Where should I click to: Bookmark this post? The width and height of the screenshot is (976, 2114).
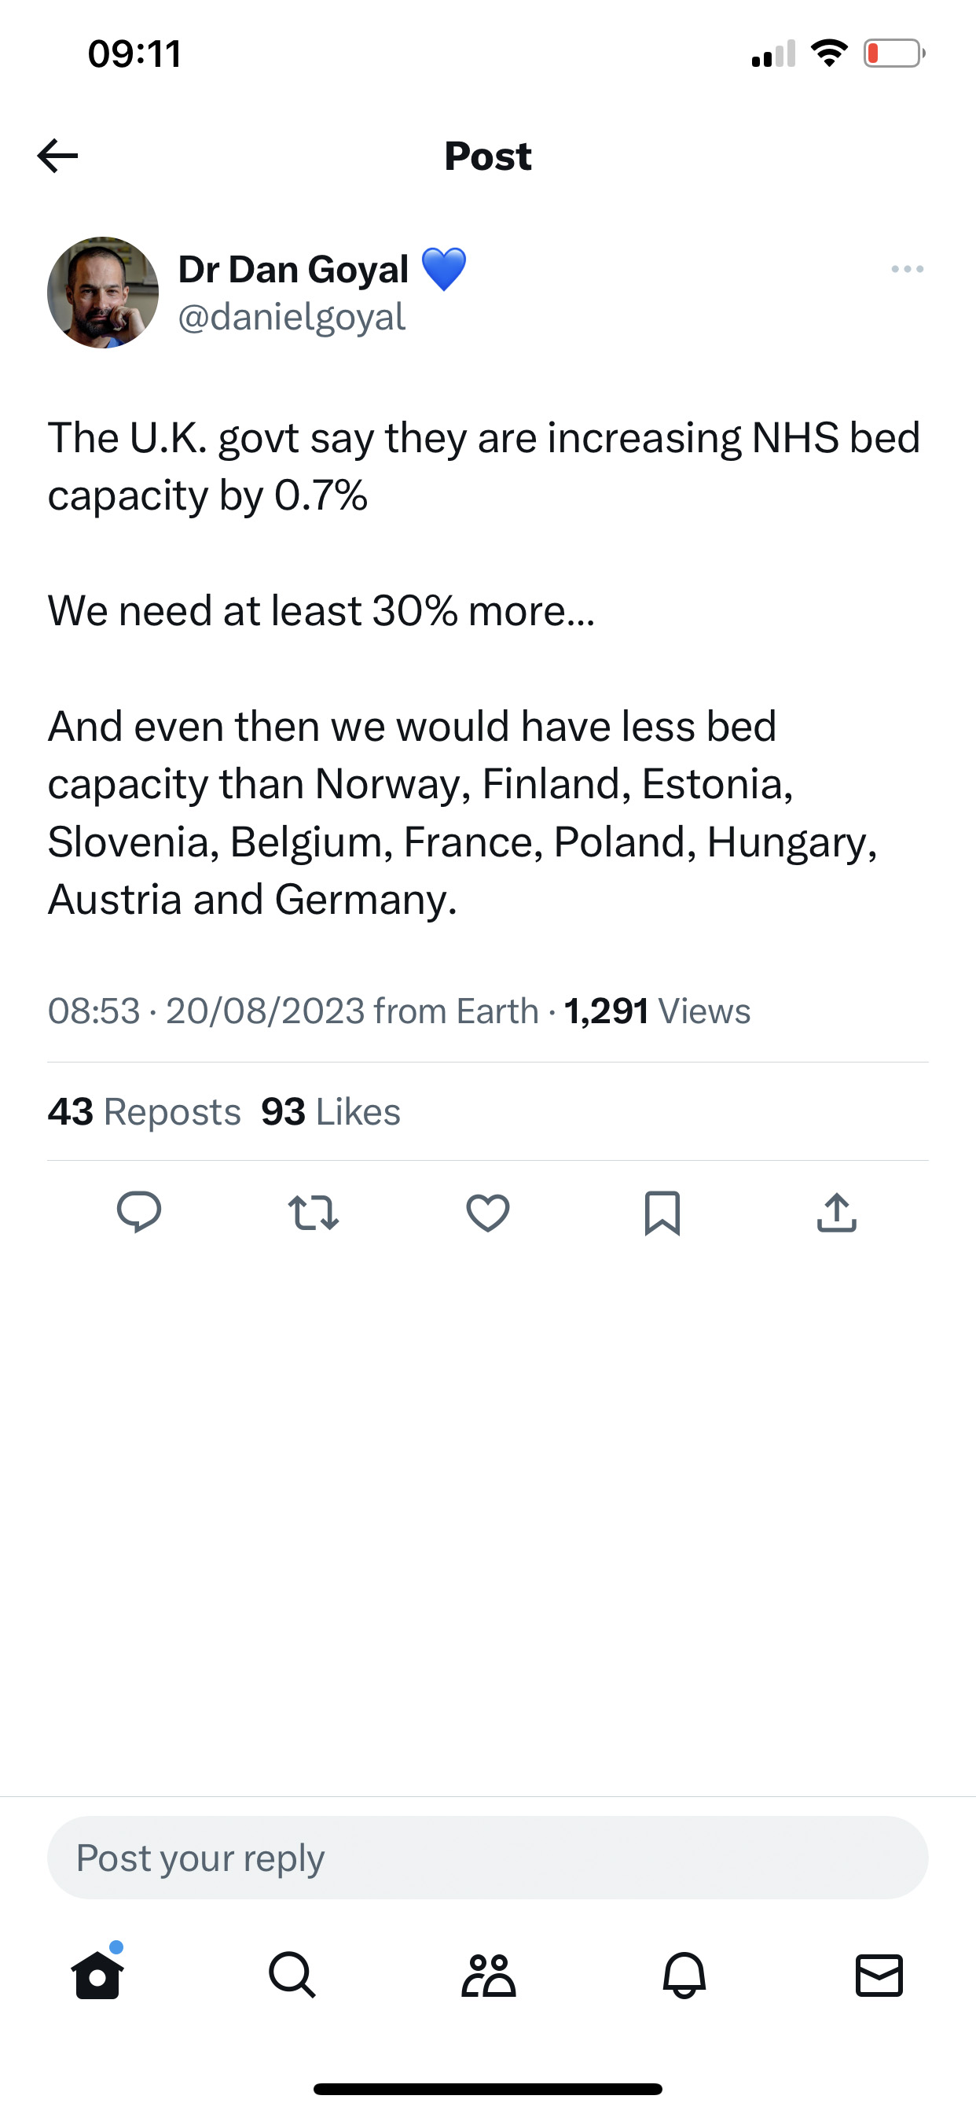[x=662, y=1213]
